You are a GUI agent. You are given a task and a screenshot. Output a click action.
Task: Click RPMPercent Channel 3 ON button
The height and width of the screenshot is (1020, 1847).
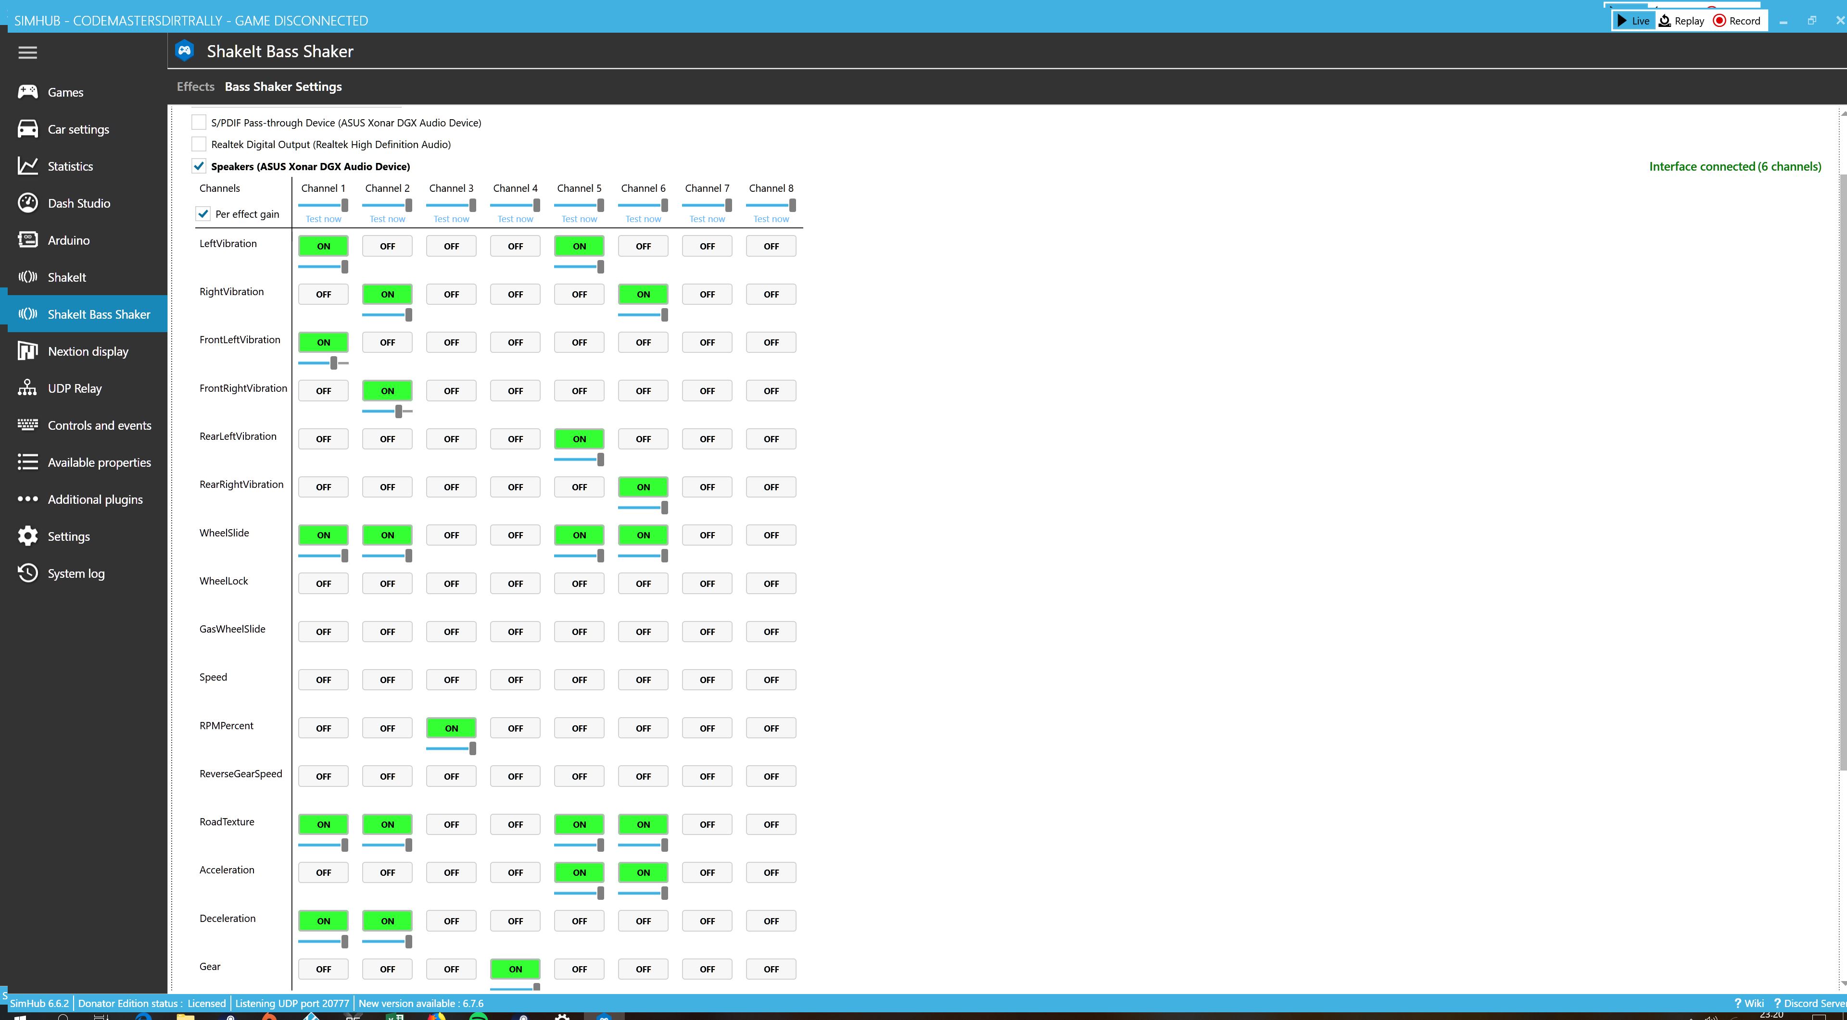coord(451,727)
